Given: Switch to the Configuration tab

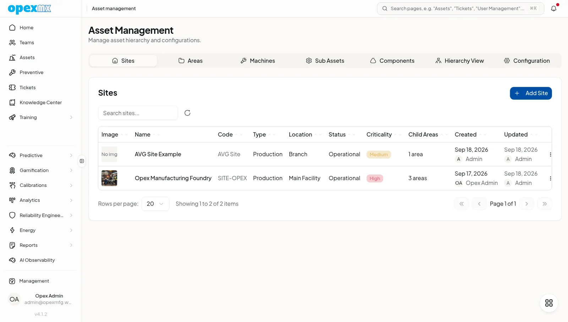Looking at the screenshot, I should tap(527, 61).
